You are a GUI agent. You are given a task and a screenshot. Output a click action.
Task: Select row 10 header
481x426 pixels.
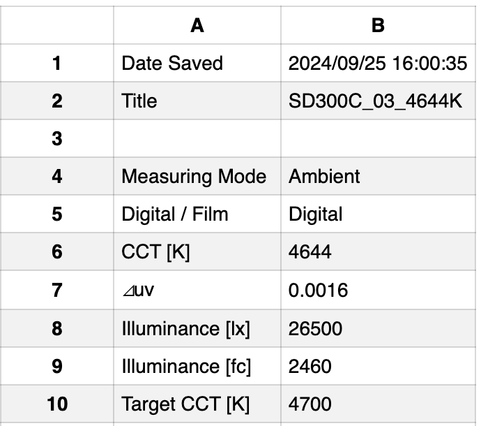coord(56,404)
